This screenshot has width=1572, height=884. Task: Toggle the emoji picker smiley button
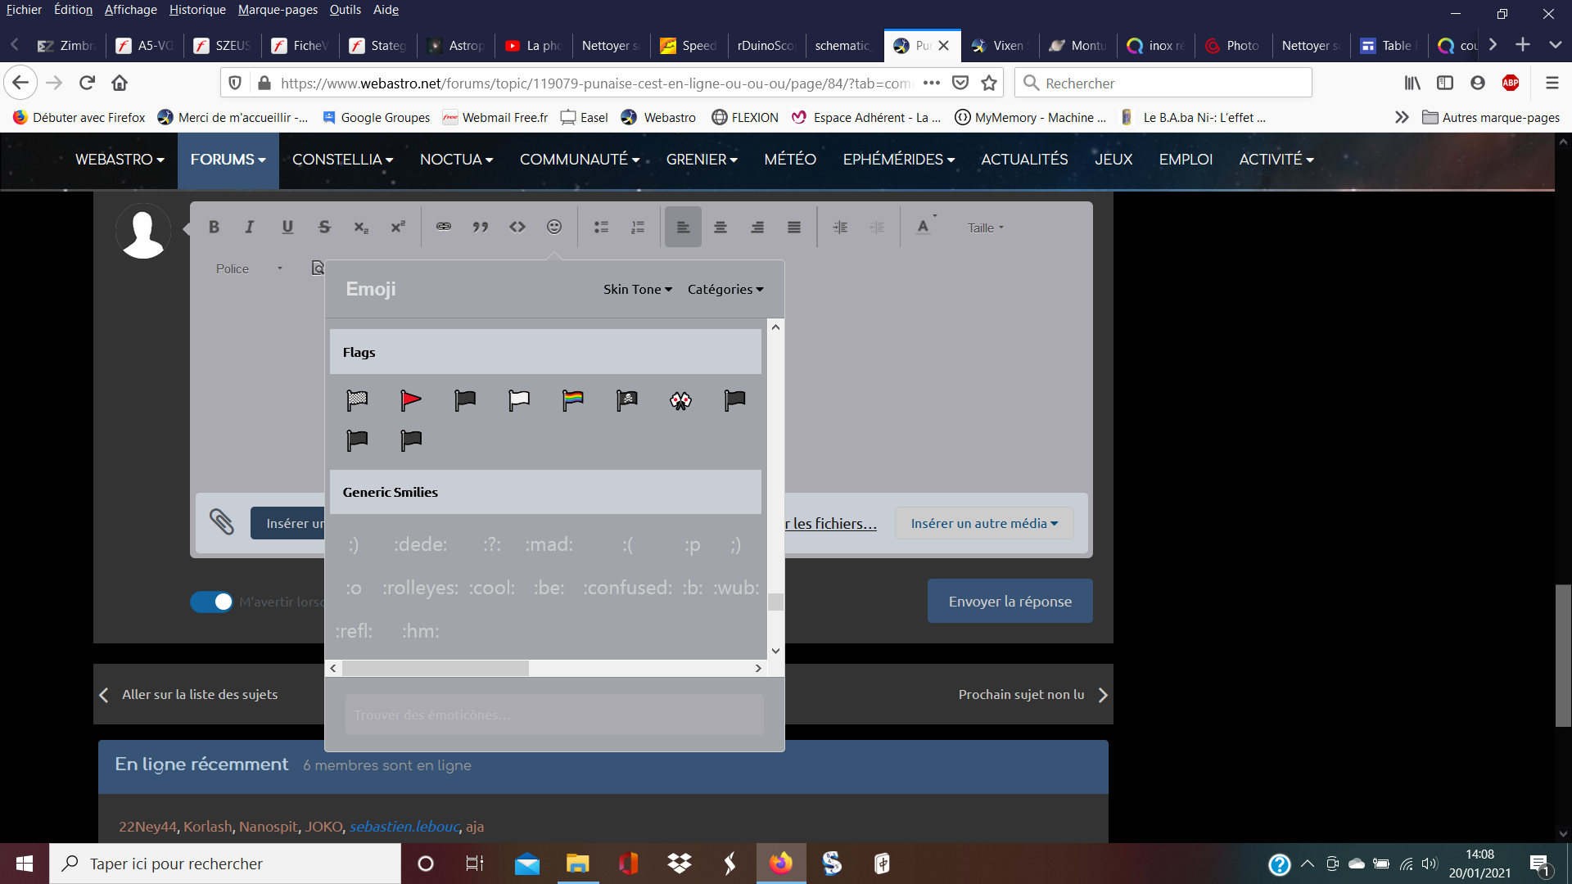pos(554,228)
